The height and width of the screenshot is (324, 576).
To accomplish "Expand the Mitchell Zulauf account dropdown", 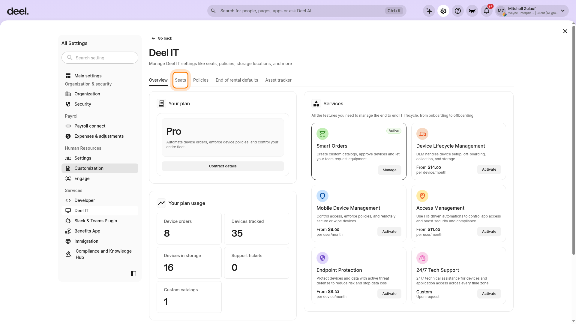I will [x=563, y=11].
